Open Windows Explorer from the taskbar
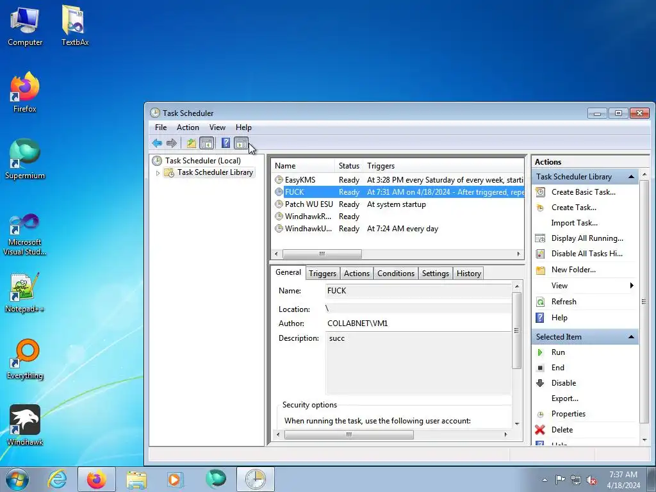 pos(136,479)
